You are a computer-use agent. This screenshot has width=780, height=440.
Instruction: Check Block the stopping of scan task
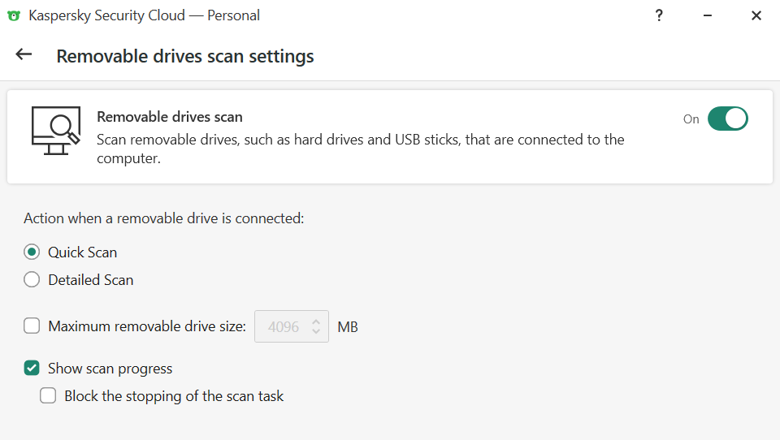pyautogui.click(x=48, y=396)
